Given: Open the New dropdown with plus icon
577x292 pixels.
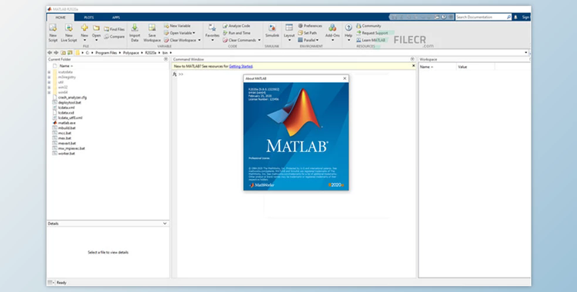Looking at the screenshot, I should (85, 32).
